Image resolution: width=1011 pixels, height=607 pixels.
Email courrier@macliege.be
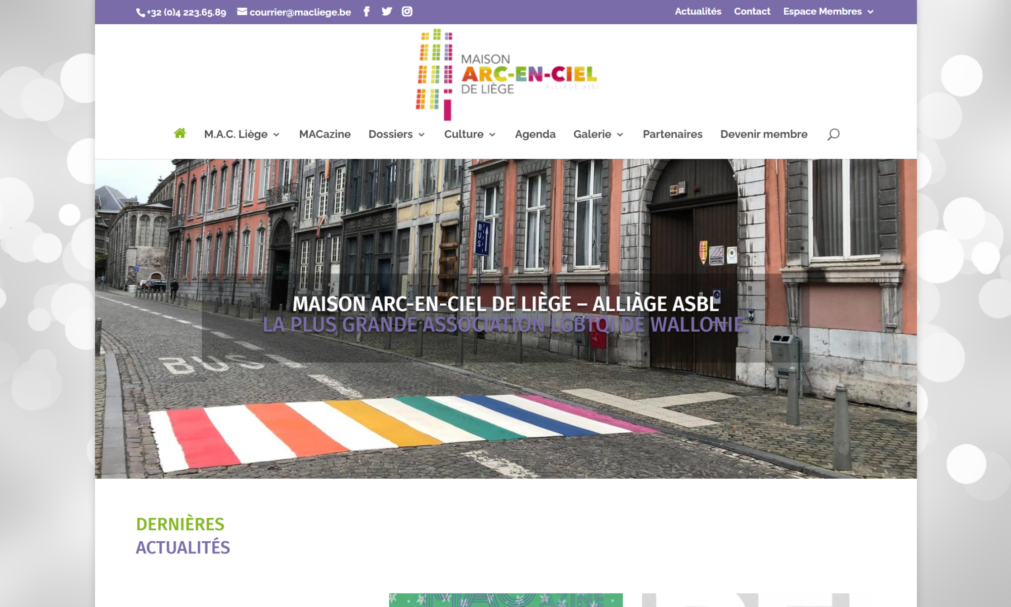point(300,13)
